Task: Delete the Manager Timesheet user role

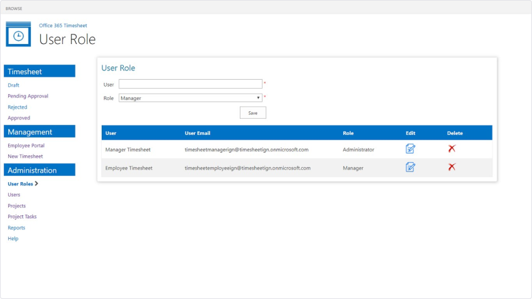Action: click(452, 149)
